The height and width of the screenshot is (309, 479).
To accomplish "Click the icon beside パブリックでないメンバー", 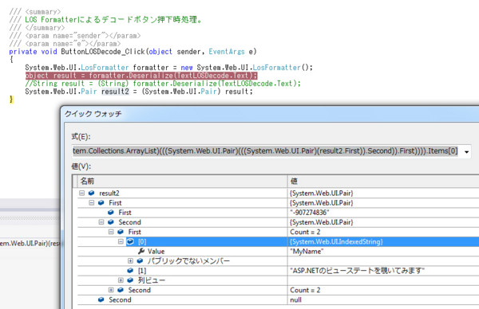I will pyautogui.click(x=141, y=261).
